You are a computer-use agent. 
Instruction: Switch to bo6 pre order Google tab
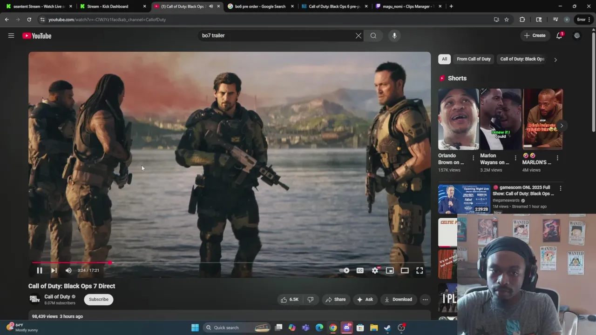click(261, 7)
